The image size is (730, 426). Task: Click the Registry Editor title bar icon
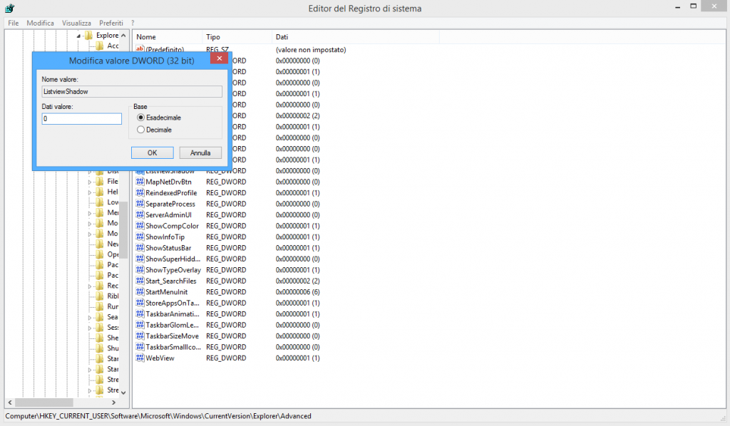click(9, 8)
